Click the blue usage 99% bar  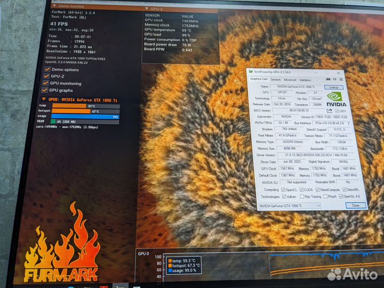click(x=85, y=117)
